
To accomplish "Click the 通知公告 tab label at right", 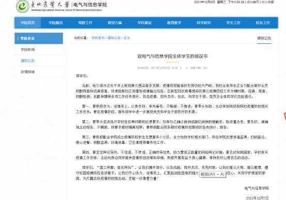I will point(264,38).
